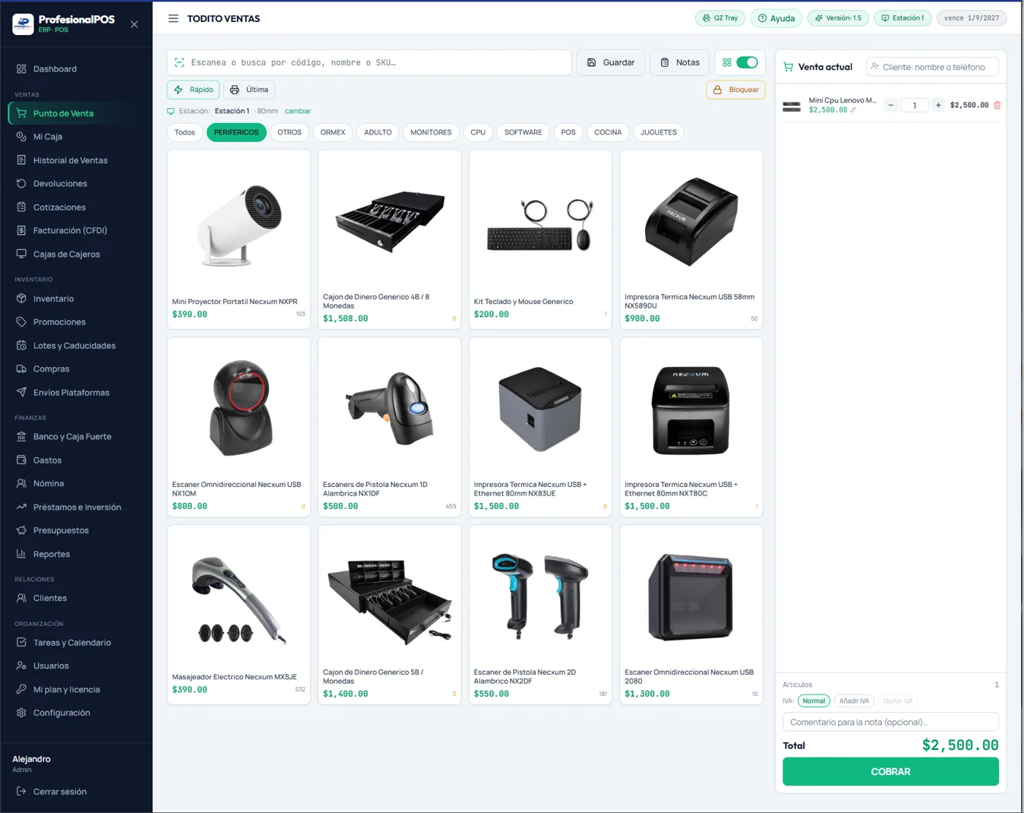Click the Última print button

249,90
